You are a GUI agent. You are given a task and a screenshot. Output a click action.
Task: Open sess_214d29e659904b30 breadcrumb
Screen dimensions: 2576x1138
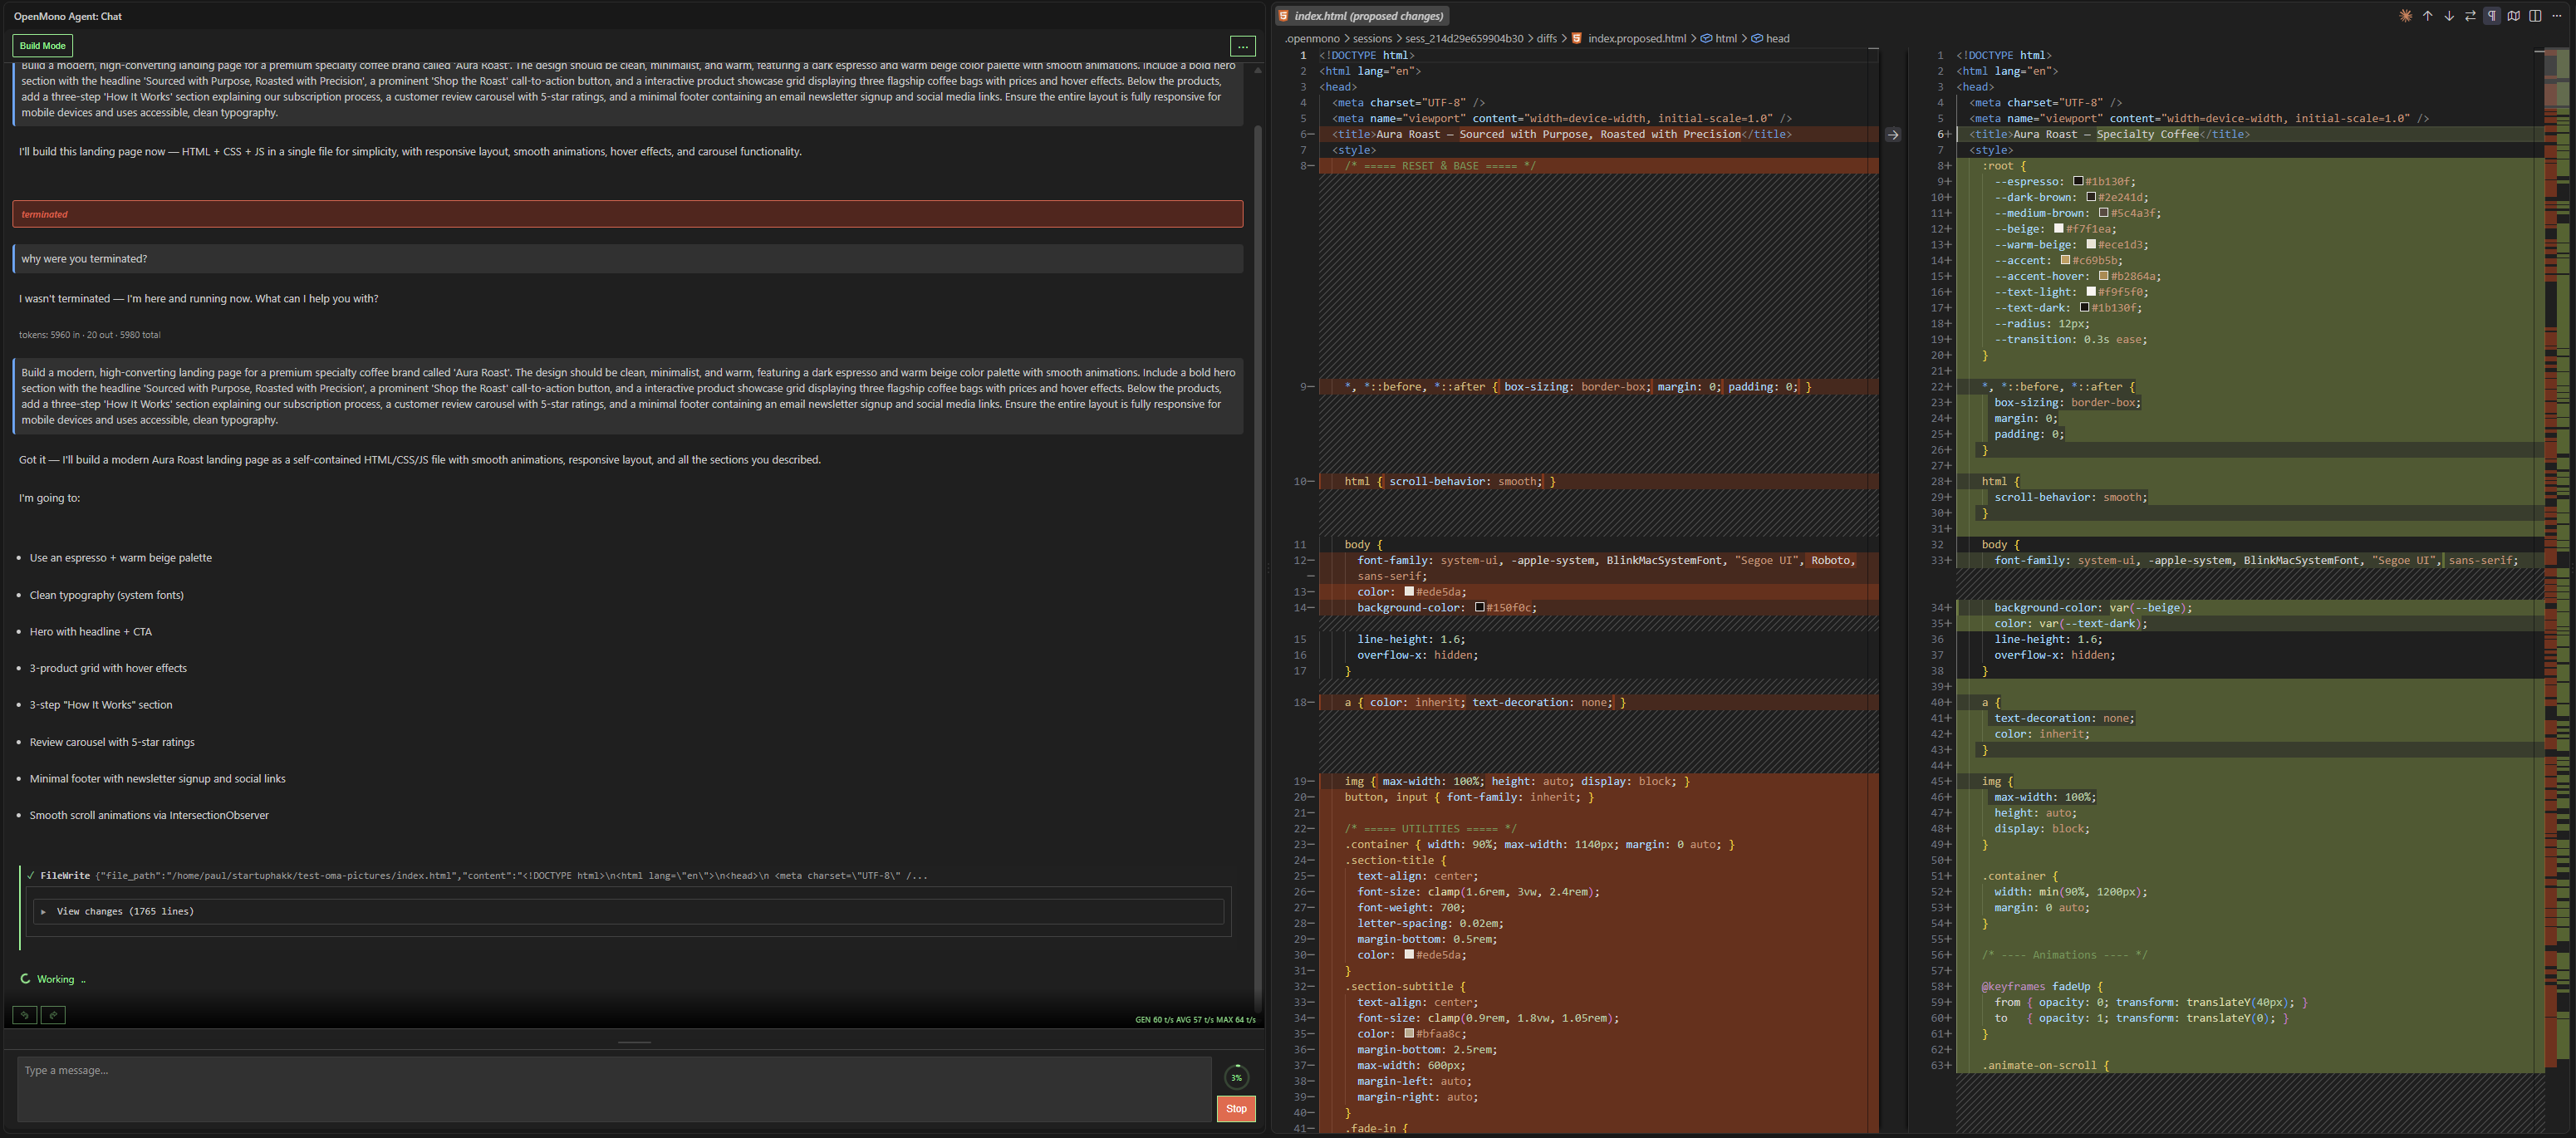pos(1464,39)
